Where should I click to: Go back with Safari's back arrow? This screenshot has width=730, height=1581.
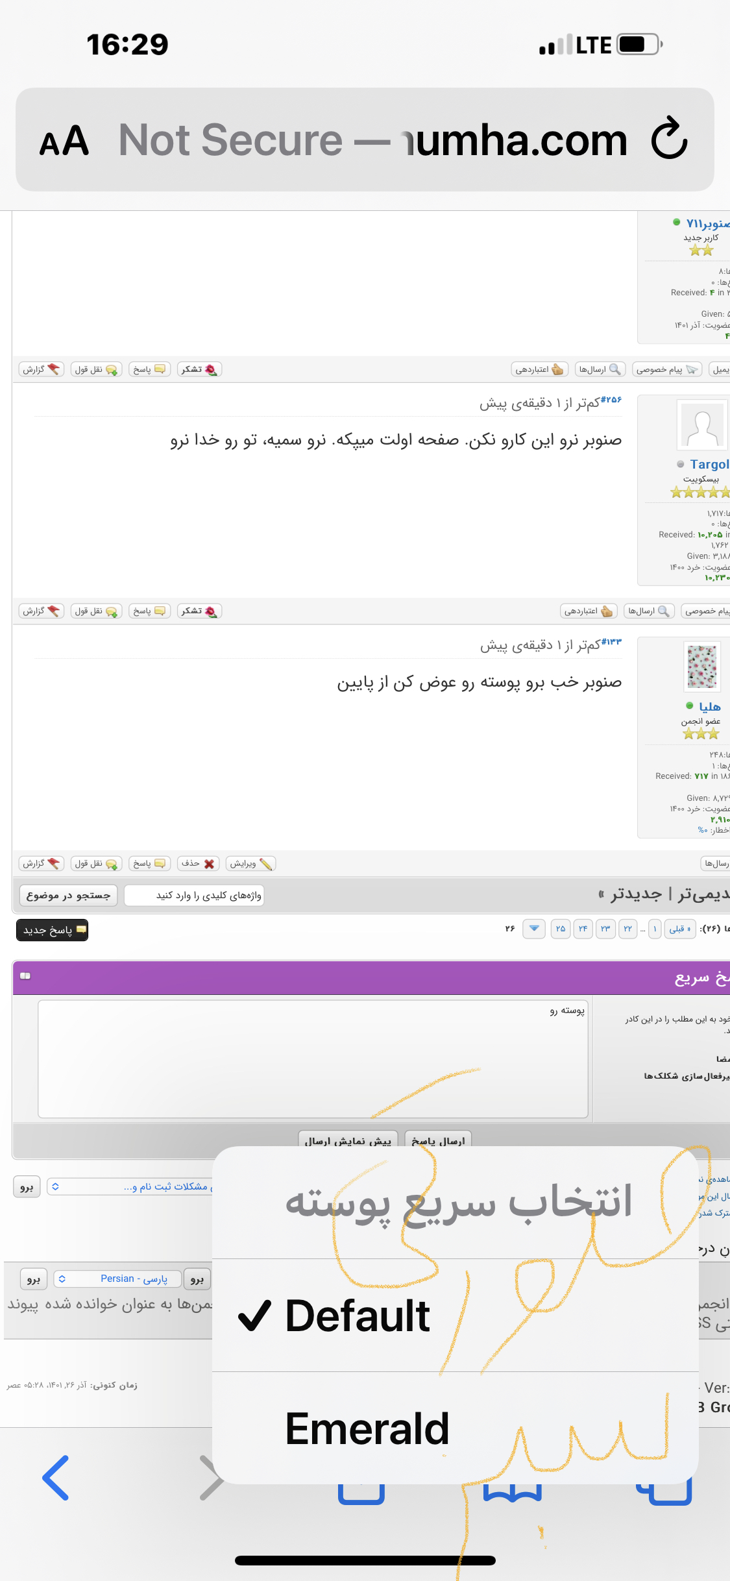coord(56,1478)
